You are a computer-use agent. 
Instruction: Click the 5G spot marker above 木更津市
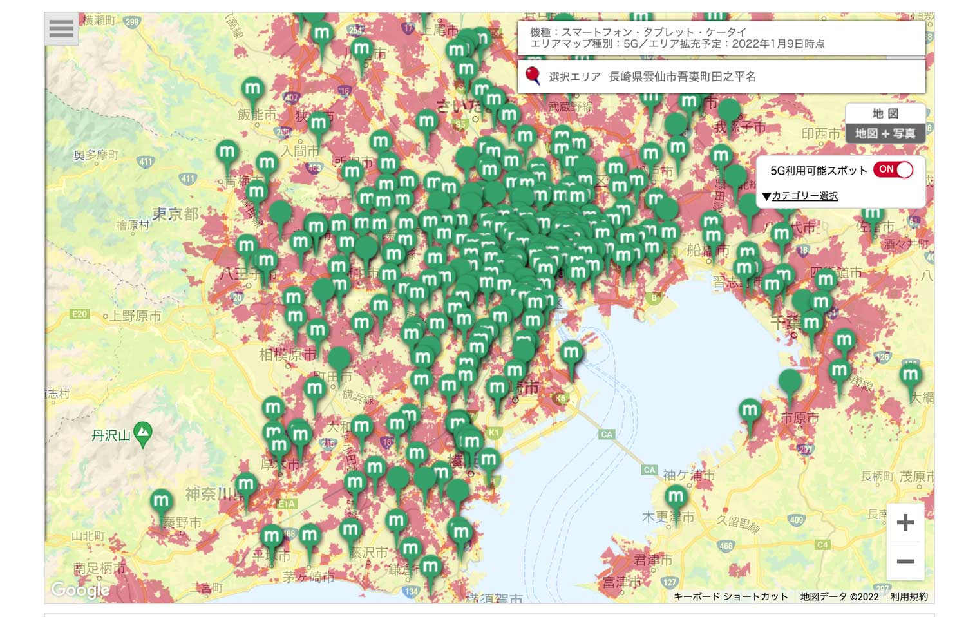pos(676,498)
